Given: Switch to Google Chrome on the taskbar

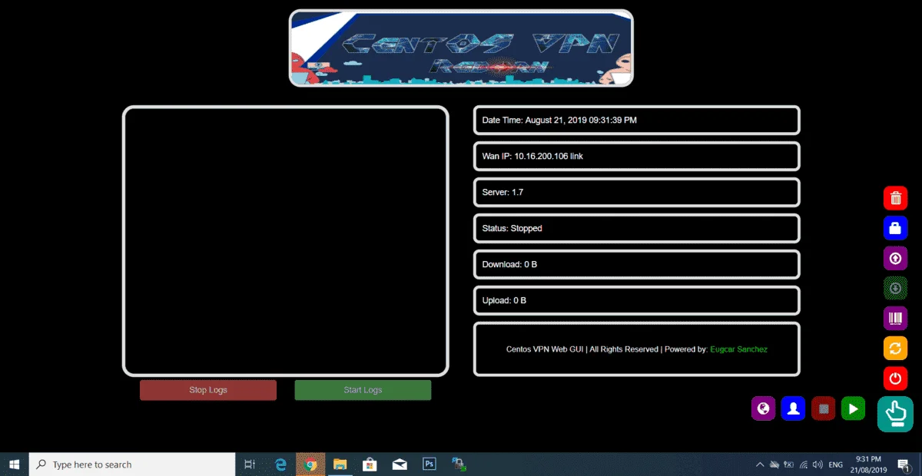Looking at the screenshot, I should [310, 464].
